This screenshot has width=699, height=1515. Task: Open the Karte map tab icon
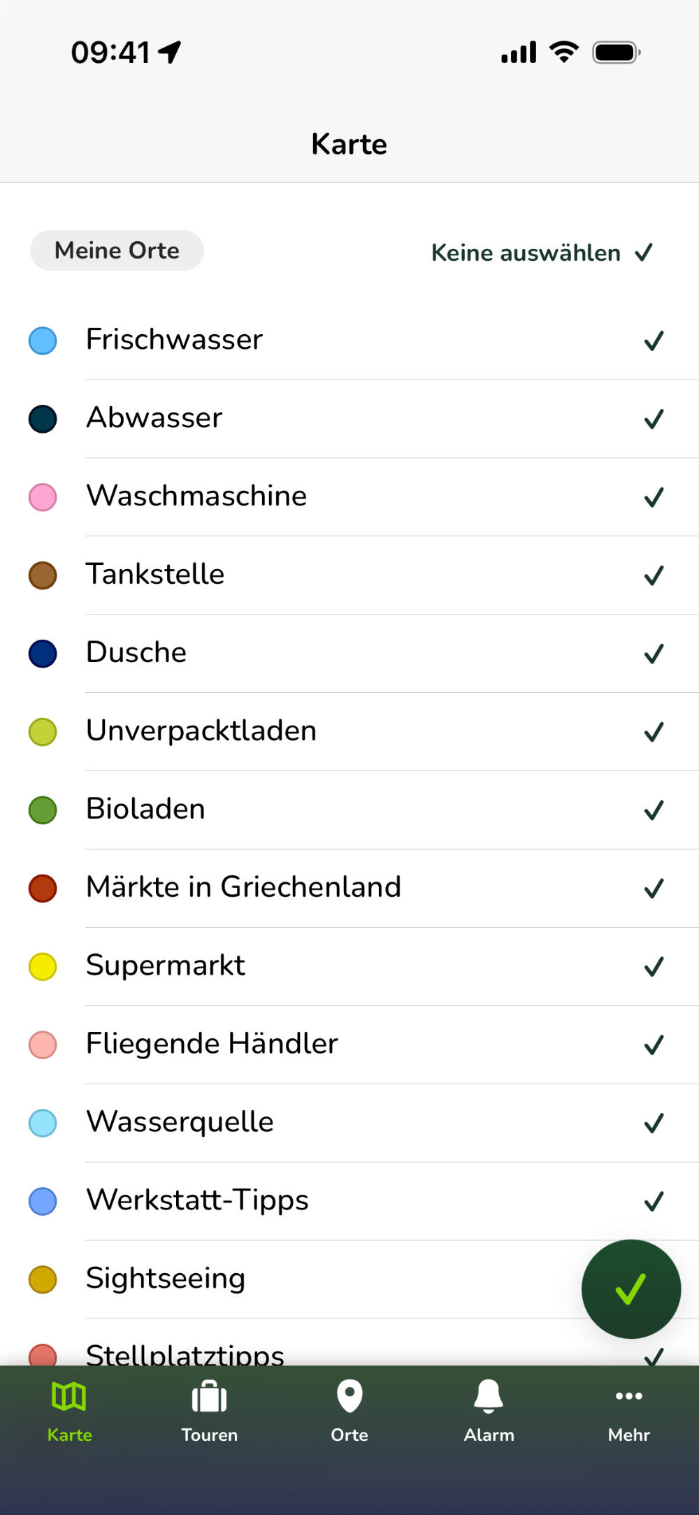[69, 1397]
